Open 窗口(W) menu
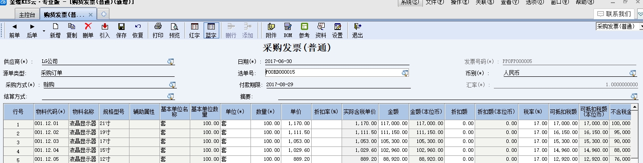 [560, 2]
